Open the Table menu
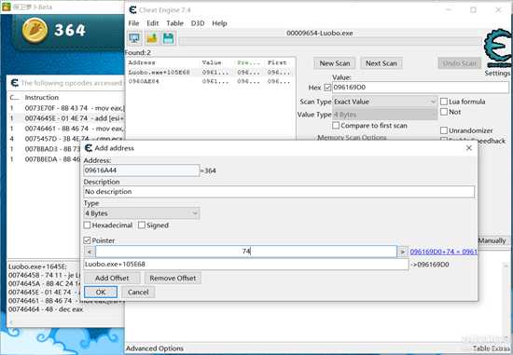Viewport: 513px width, 355px height. tap(174, 23)
